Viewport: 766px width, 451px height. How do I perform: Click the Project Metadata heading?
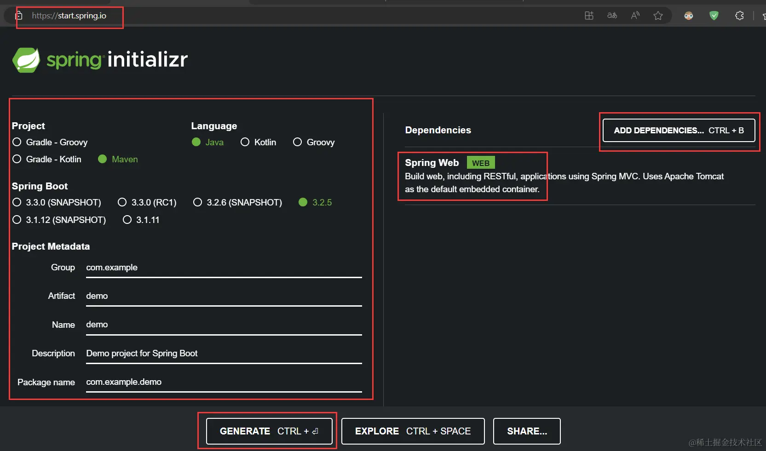point(51,246)
